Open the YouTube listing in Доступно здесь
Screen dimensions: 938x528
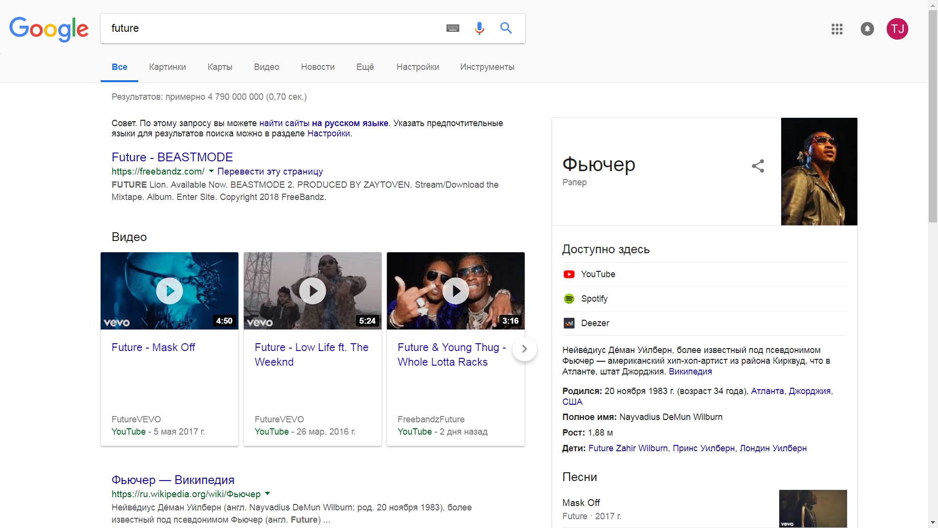pos(597,274)
